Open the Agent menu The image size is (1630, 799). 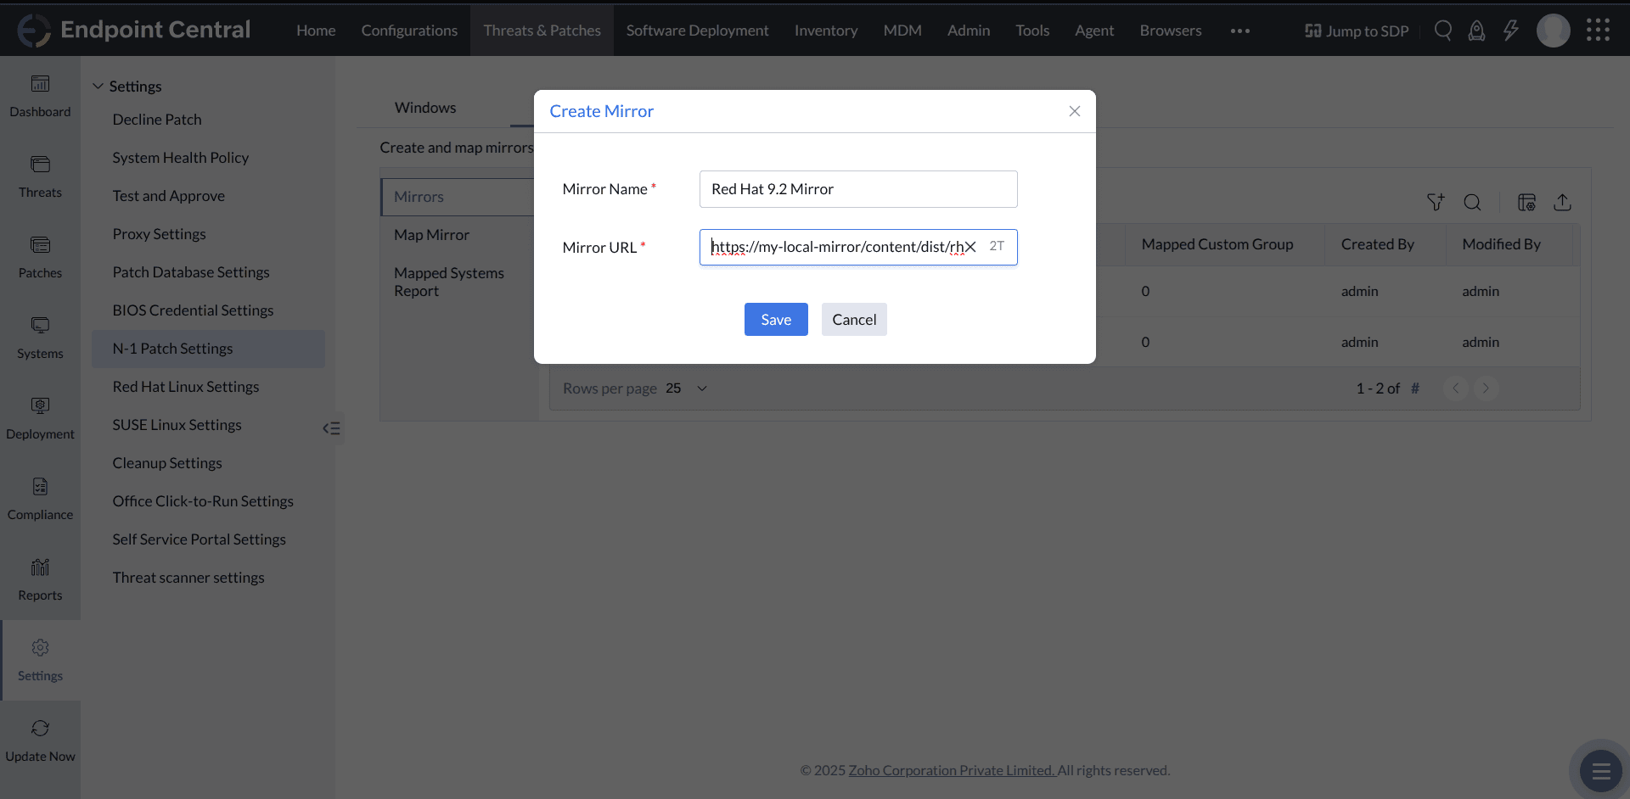click(1094, 31)
